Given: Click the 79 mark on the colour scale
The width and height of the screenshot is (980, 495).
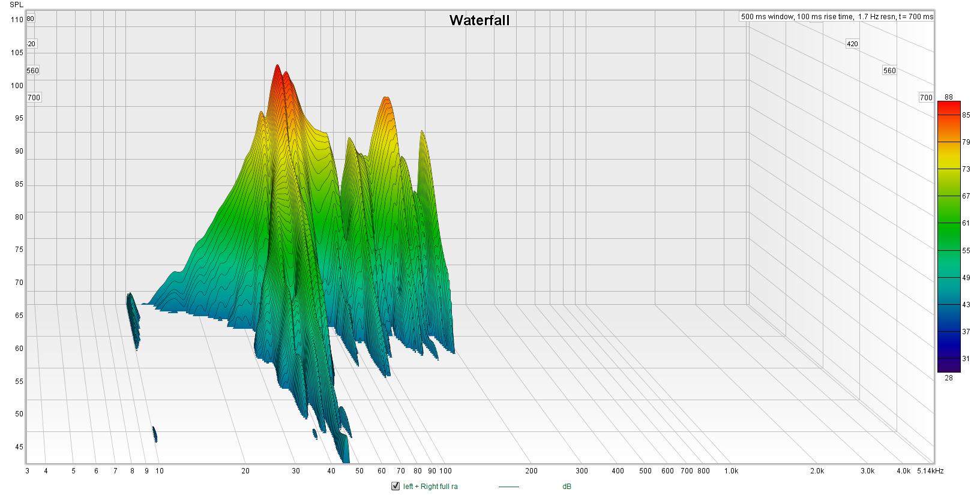Looking at the screenshot, I should (x=966, y=142).
